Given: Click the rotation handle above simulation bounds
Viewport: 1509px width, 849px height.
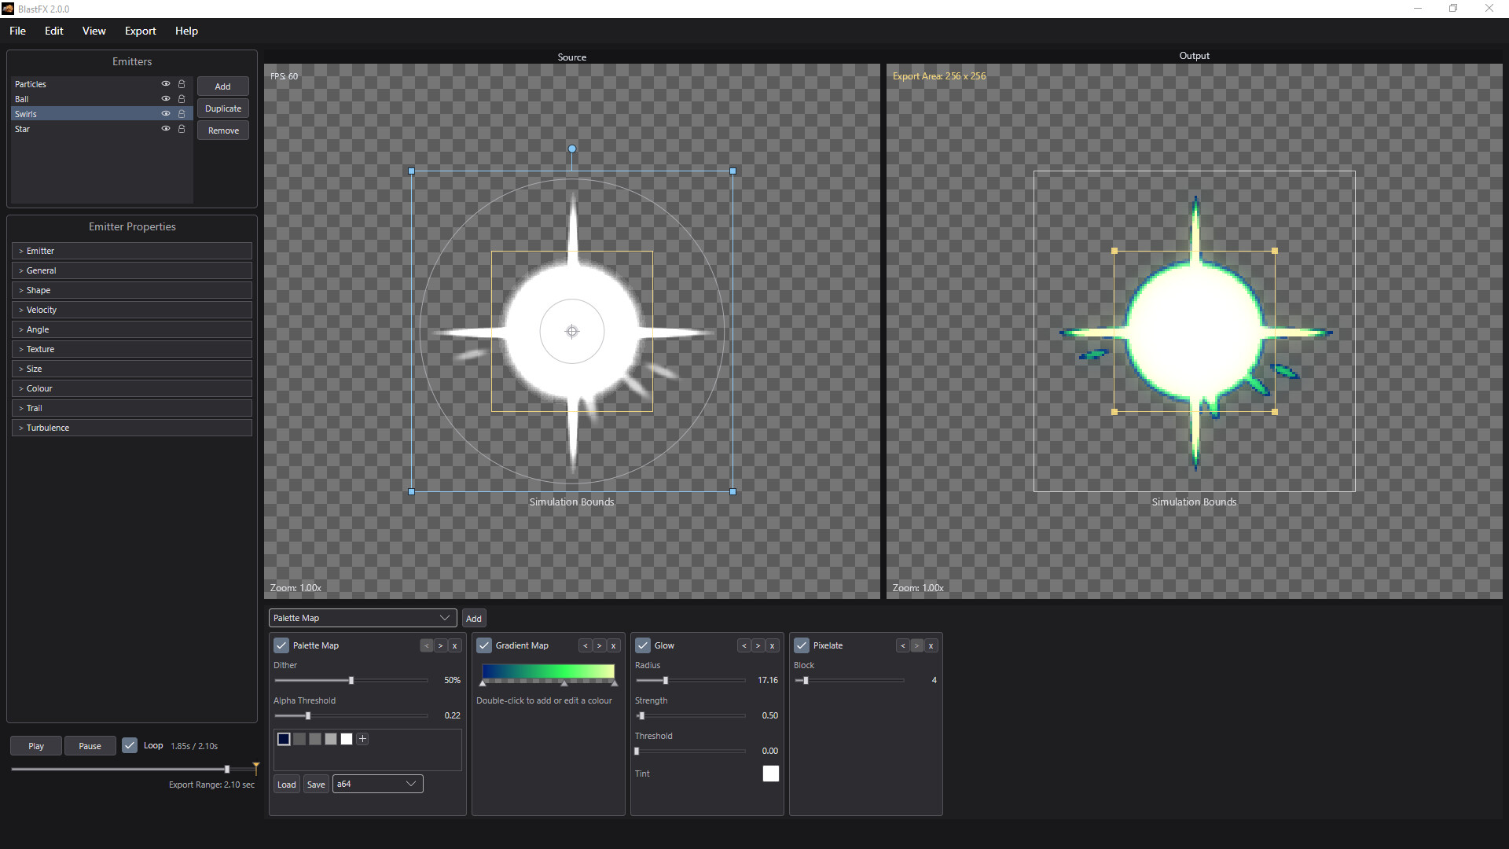Looking at the screenshot, I should point(572,149).
